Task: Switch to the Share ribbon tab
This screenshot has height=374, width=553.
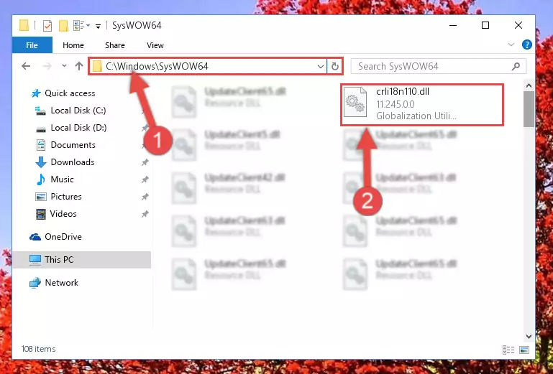Action: click(115, 45)
